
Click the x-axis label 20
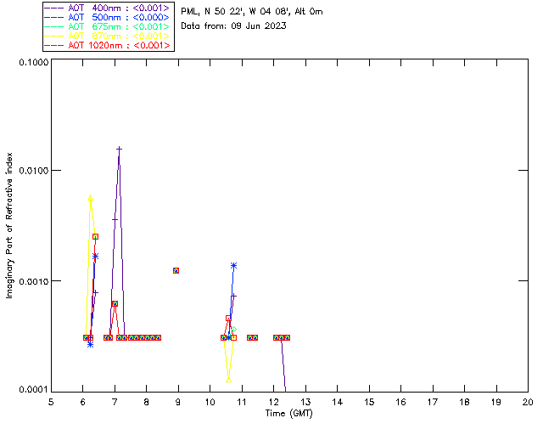(528, 402)
